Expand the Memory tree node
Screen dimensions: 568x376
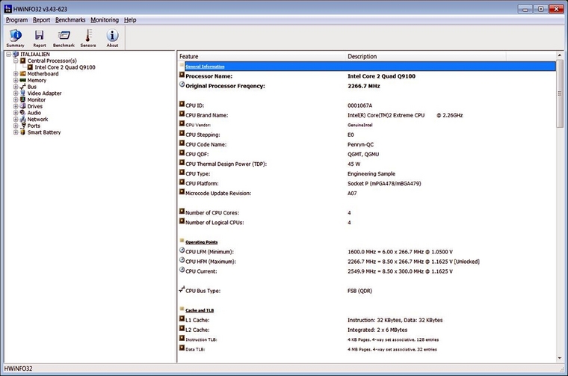point(16,81)
